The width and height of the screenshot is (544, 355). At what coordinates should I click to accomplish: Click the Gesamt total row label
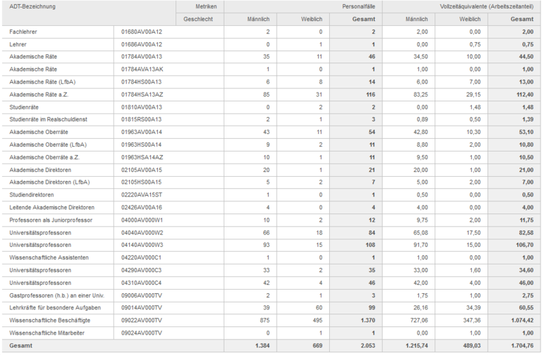click(x=22, y=345)
